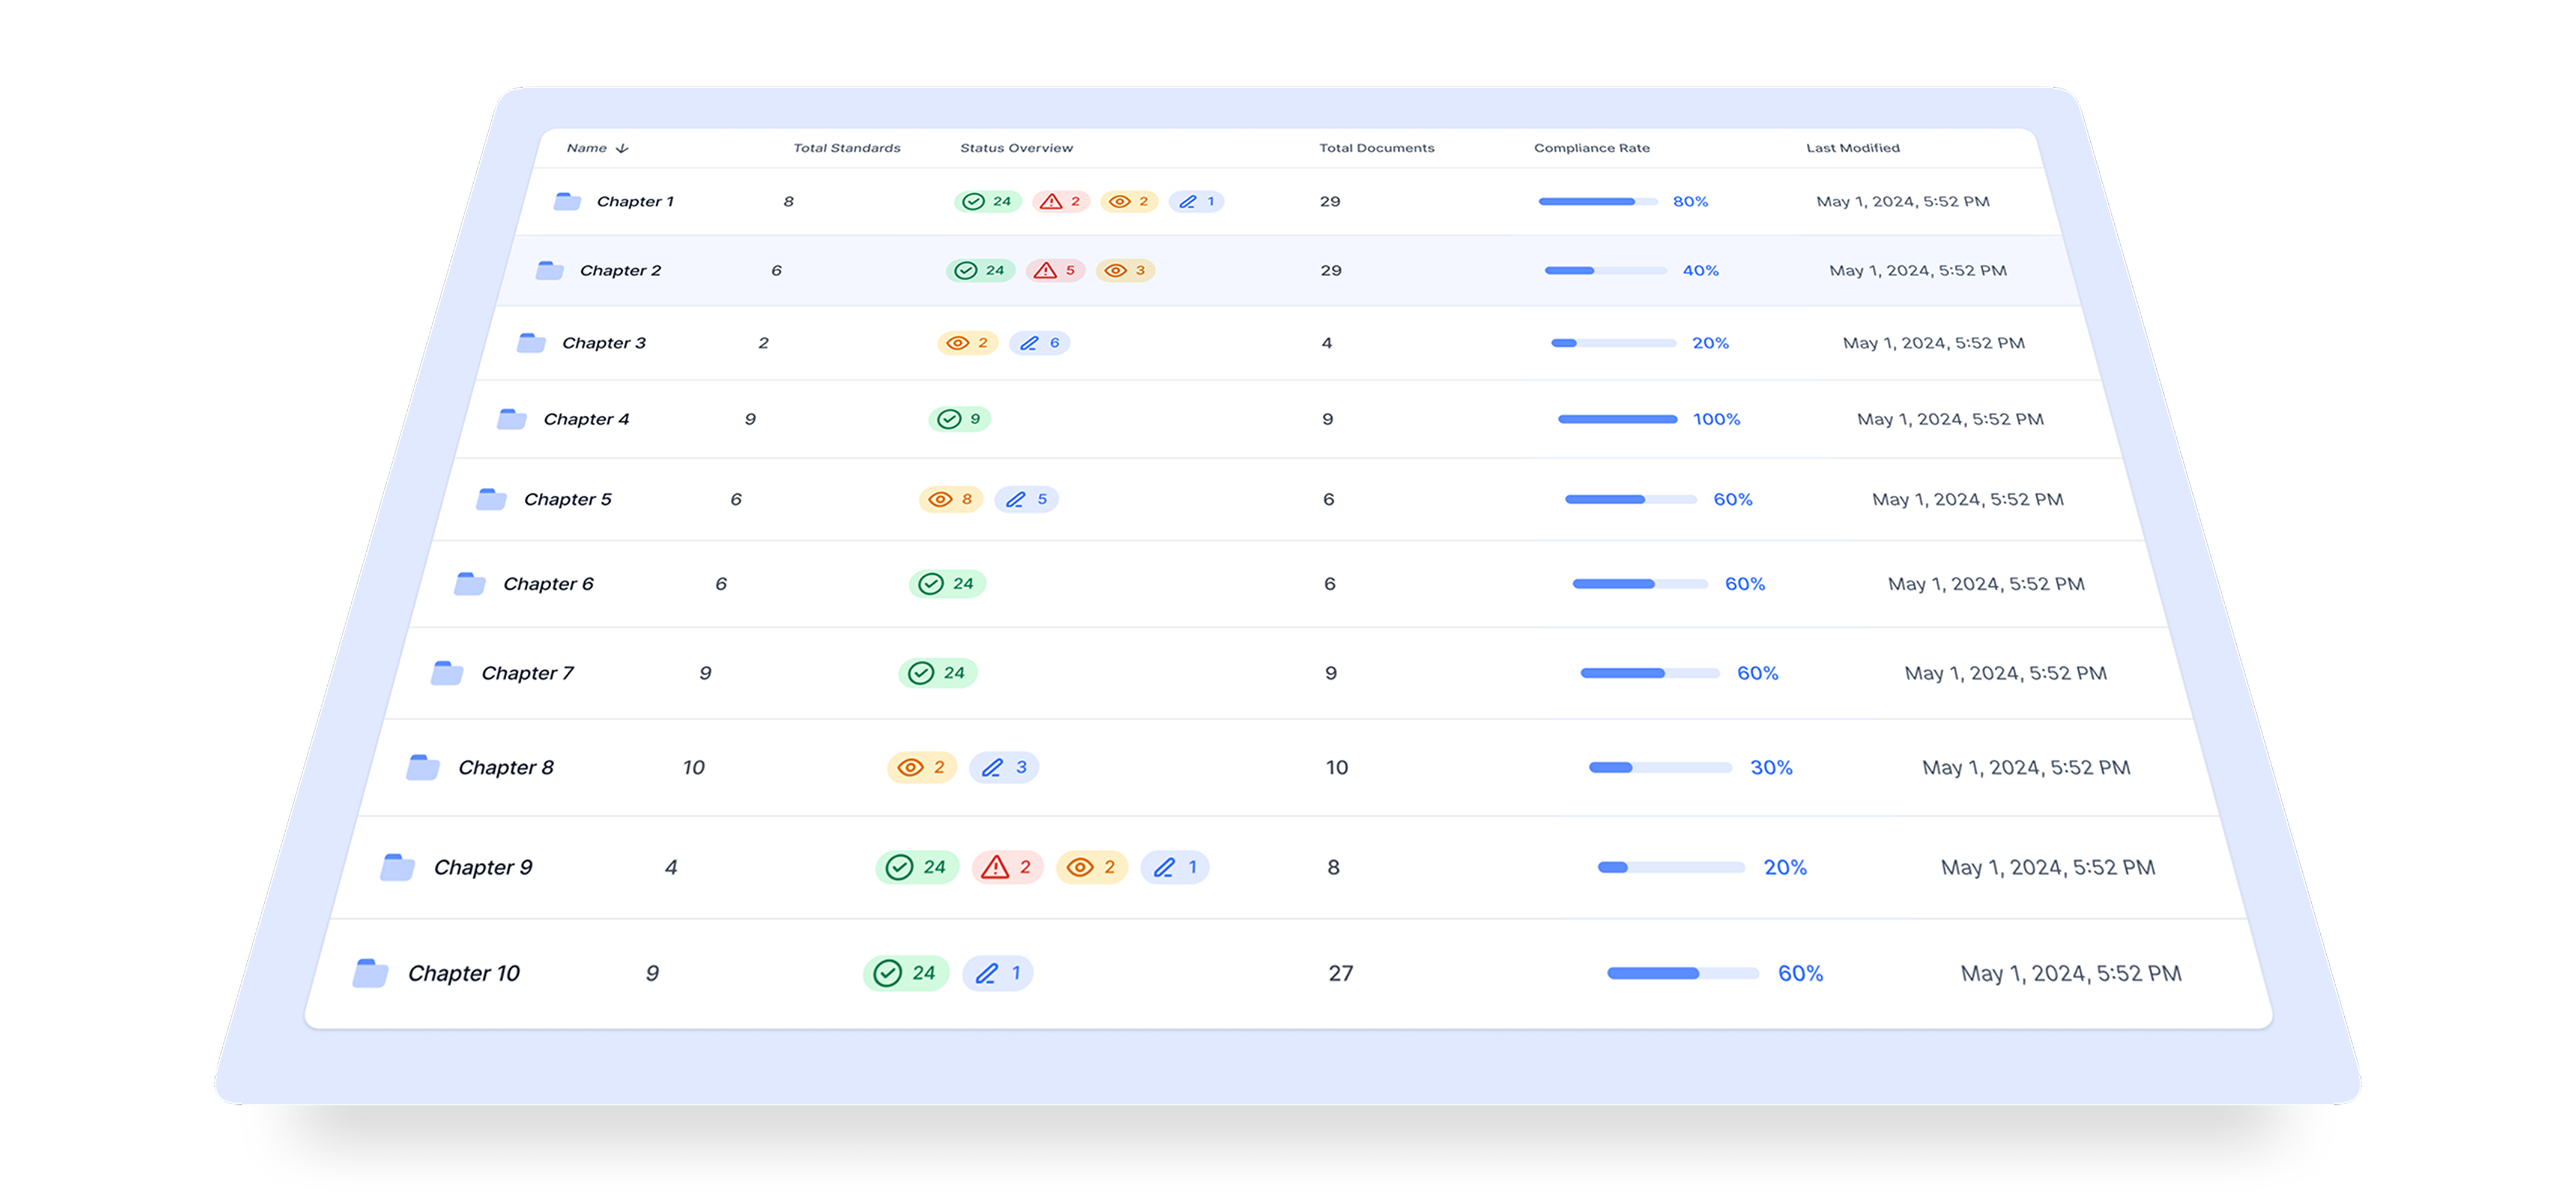The image size is (2576, 1199).
Task: Click Chapter 4's 100% compliance progress bar
Action: pyautogui.click(x=1617, y=419)
